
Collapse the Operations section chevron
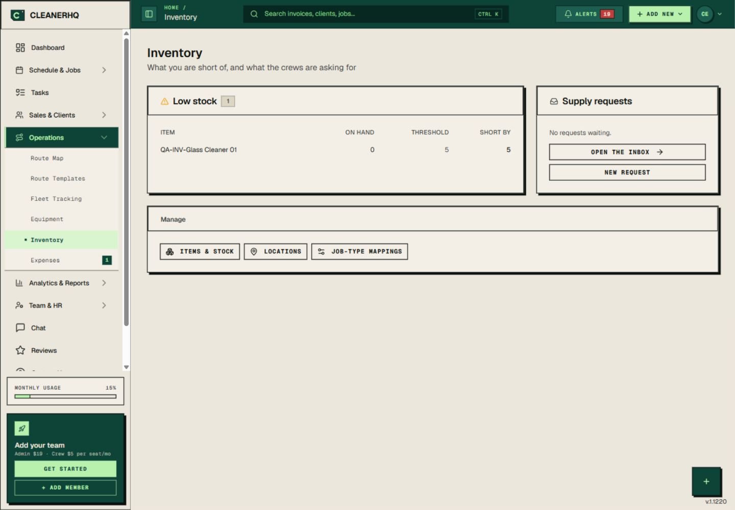point(104,138)
